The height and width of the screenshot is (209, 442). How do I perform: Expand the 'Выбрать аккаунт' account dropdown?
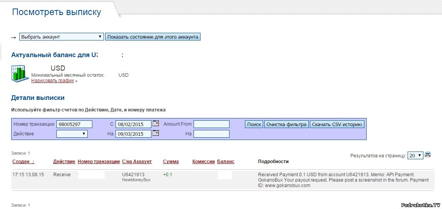tap(61, 37)
